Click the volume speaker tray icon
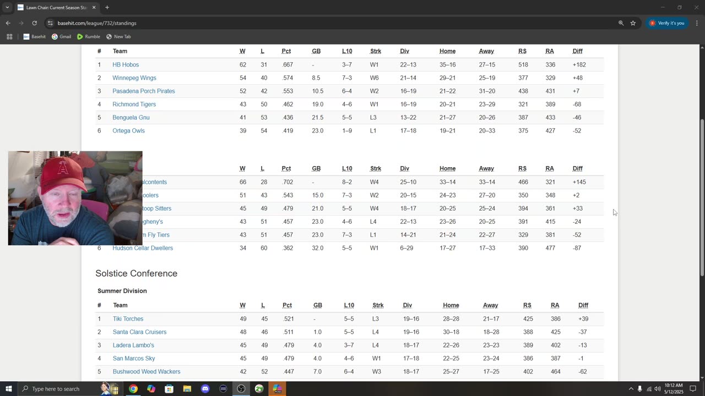The width and height of the screenshot is (705, 396). click(x=658, y=389)
